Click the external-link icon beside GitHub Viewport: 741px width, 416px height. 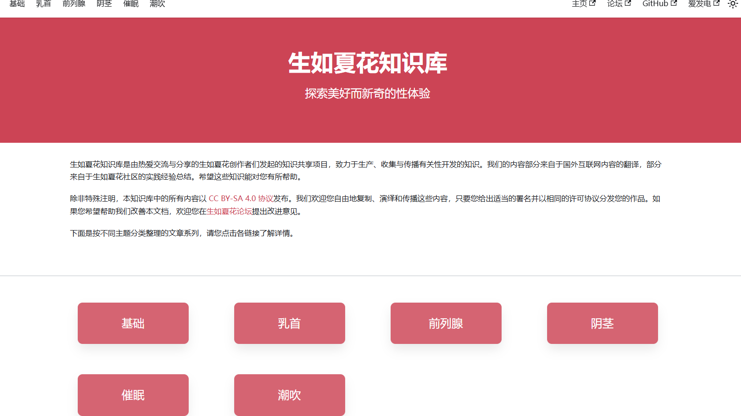[674, 3]
